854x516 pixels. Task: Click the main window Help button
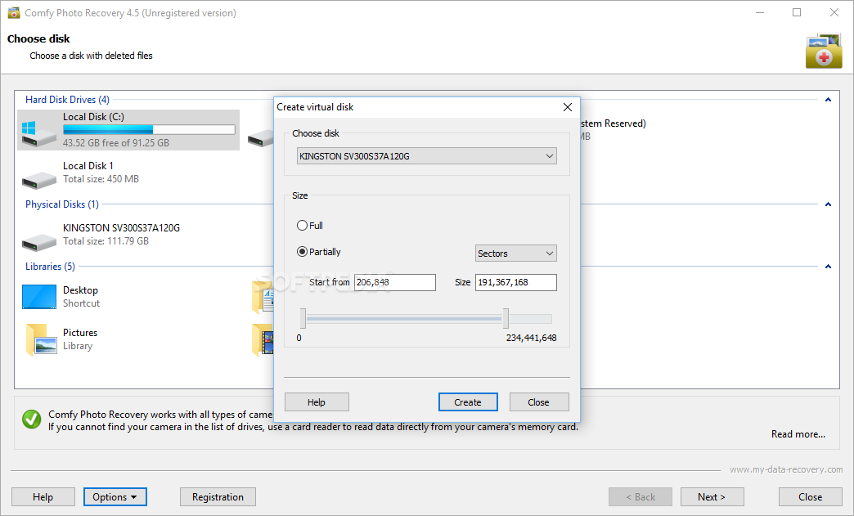point(43,497)
